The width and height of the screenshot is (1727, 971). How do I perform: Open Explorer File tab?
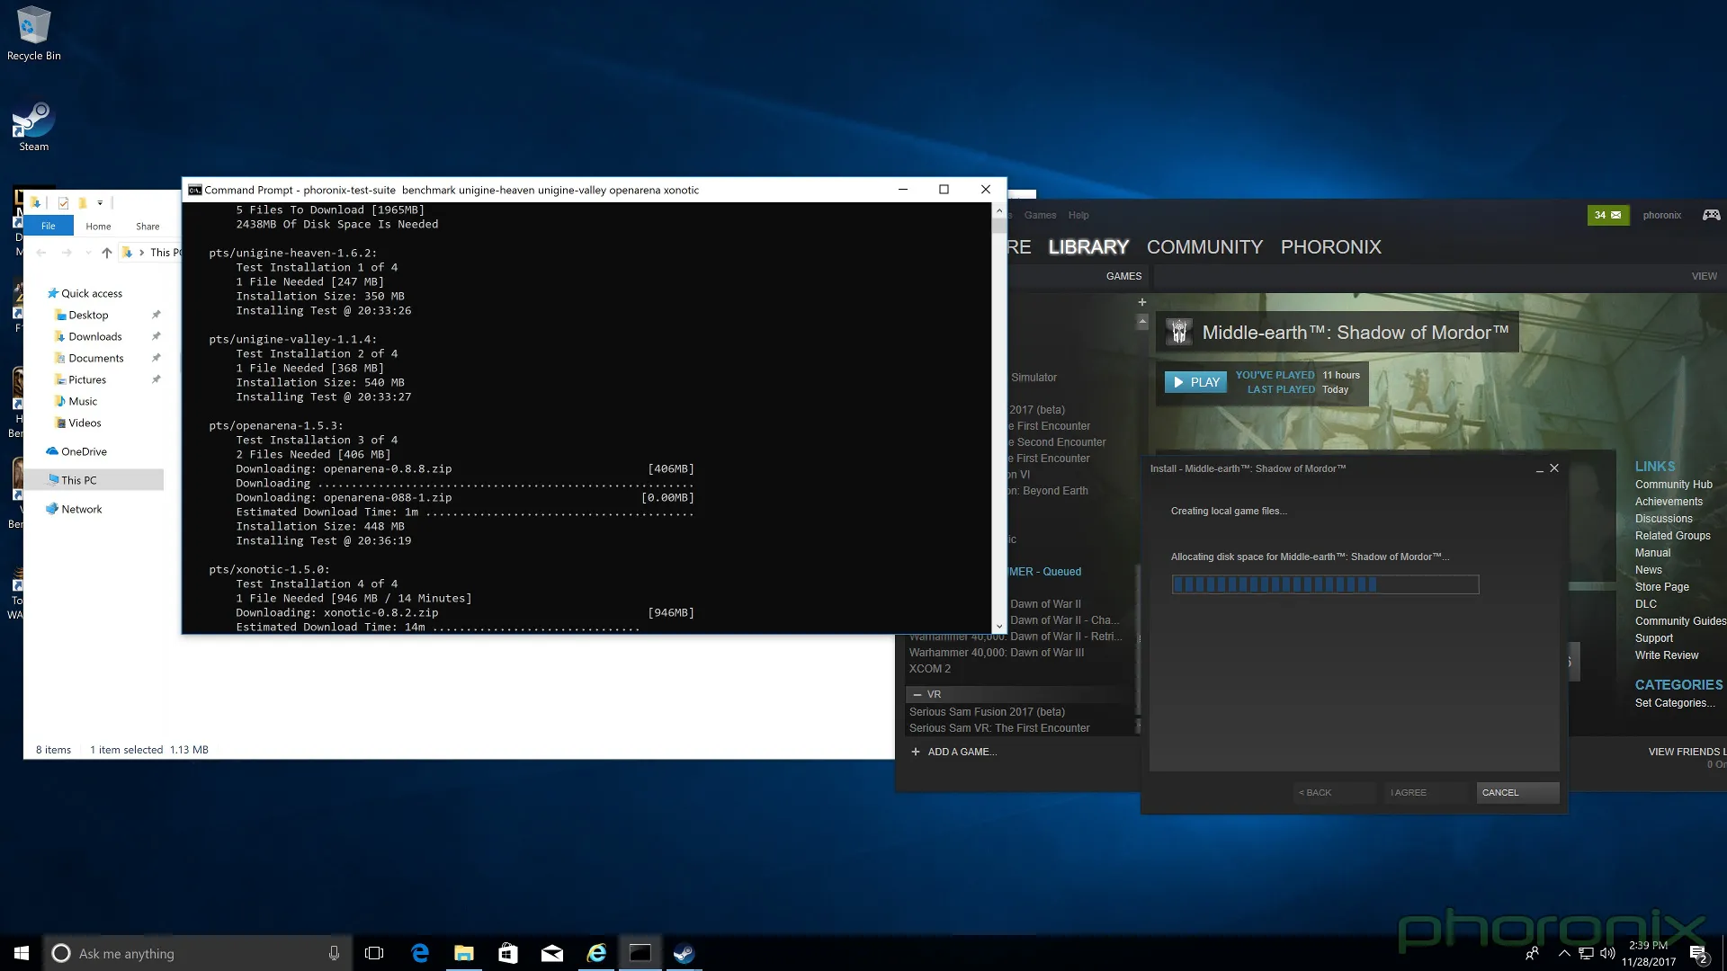(48, 227)
